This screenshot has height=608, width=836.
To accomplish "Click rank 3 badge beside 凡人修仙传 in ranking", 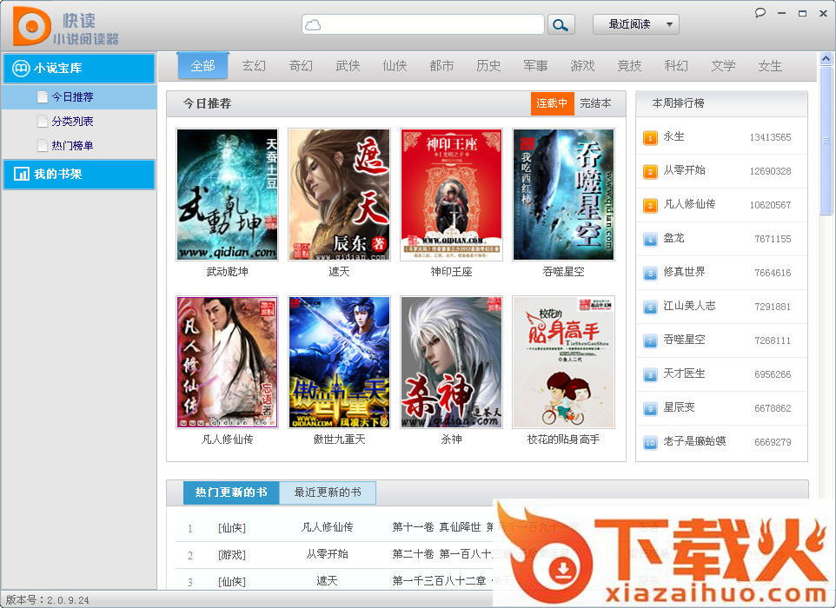I will point(650,206).
